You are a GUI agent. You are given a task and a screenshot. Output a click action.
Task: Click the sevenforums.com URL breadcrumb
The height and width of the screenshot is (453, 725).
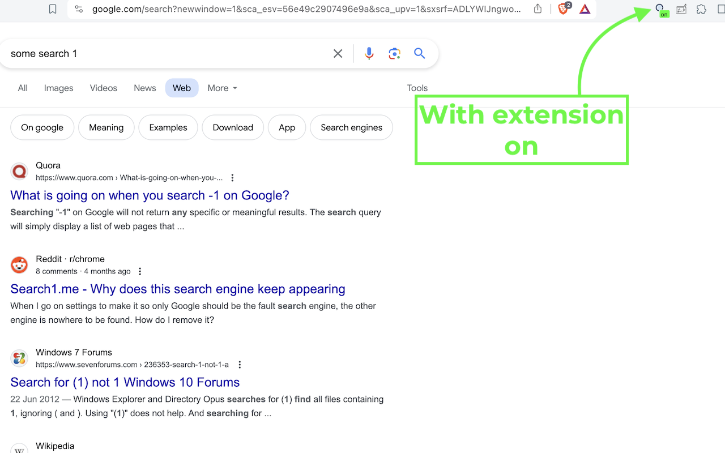pyautogui.click(x=132, y=365)
